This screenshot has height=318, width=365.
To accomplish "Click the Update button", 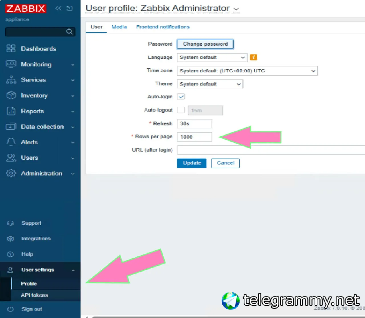I will [x=192, y=163].
